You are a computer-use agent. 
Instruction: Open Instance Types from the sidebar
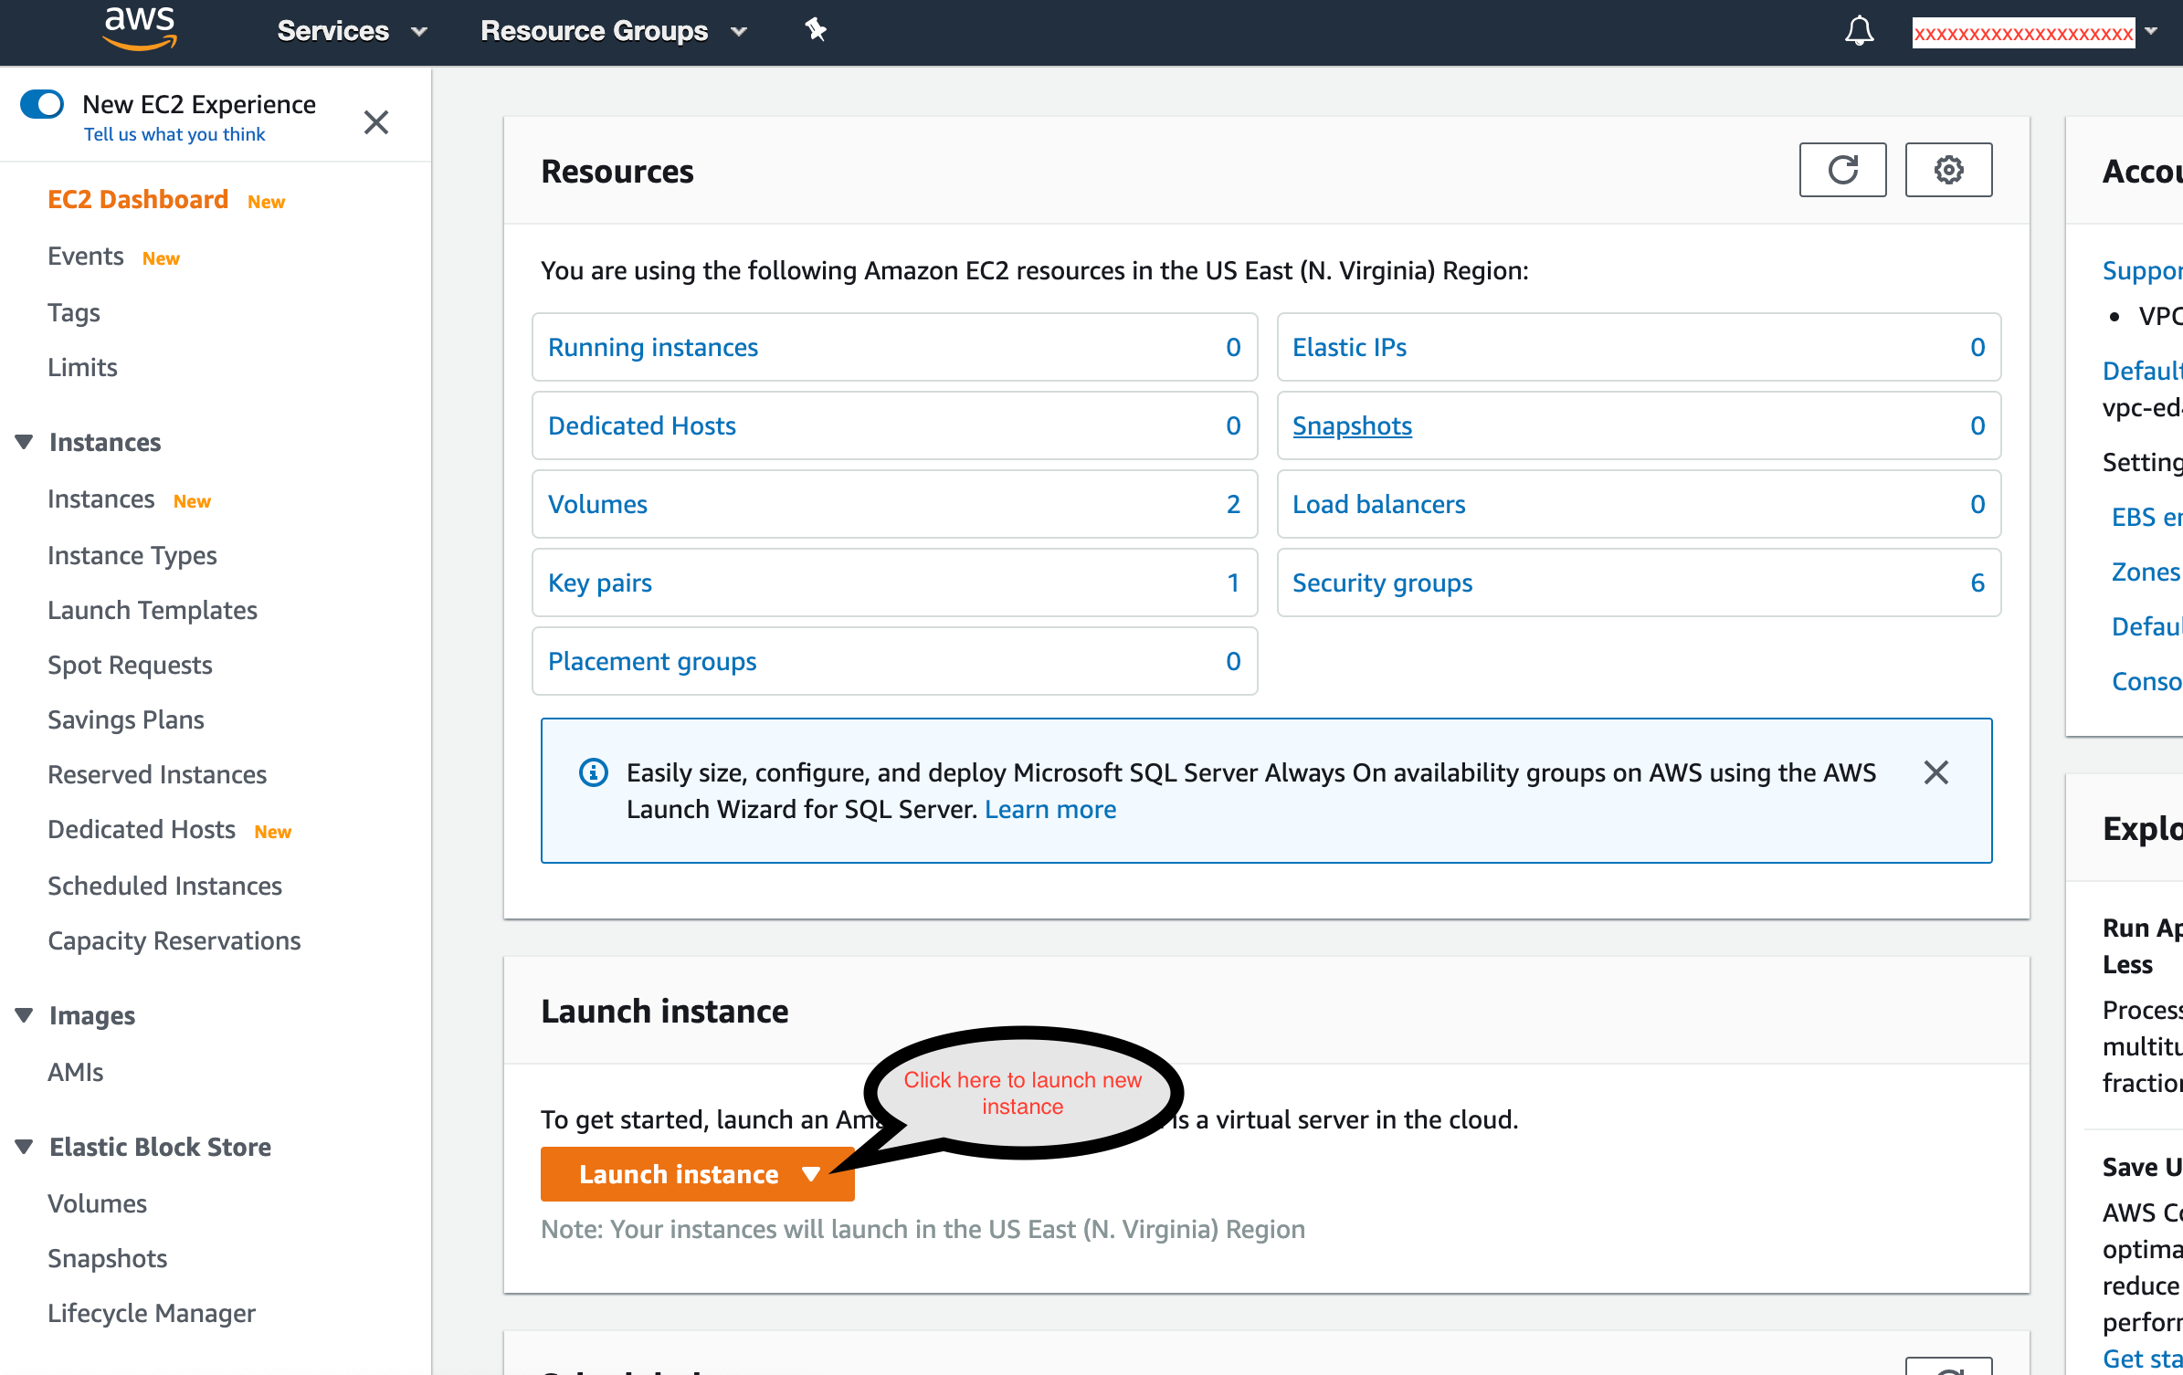click(132, 555)
